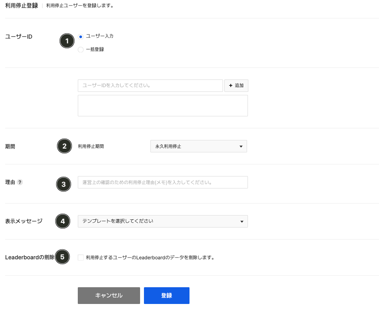Viewport: 379px width, 322px height.
Task: Click the number 3 badge beside 理由
Action: coord(64,185)
